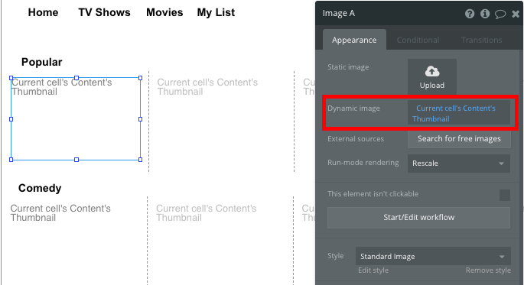This screenshot has width=524, height=285.
Task: Click the info icon in Image A header
Action: tap(485, 14)
